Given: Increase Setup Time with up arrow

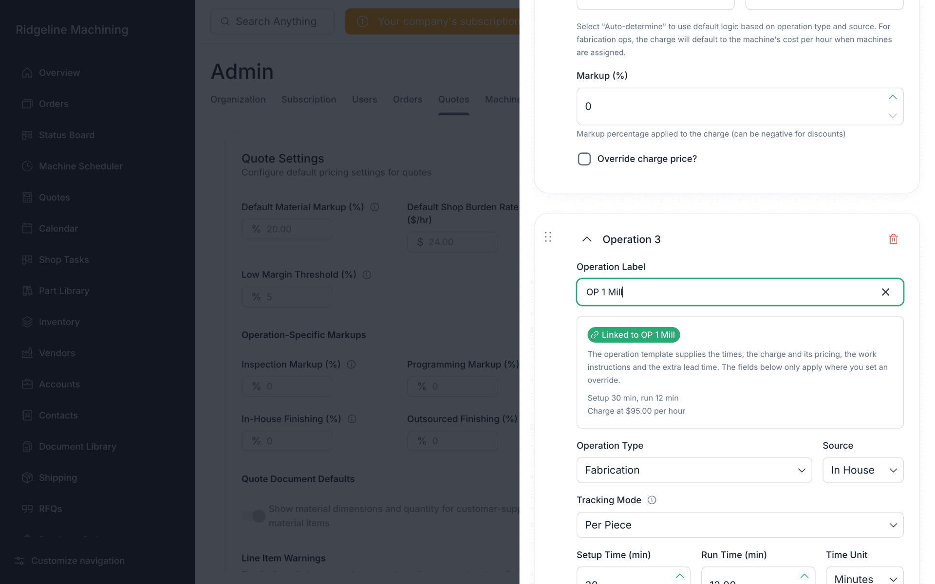Looking at the screenshot, I should [x=679, y=576].
